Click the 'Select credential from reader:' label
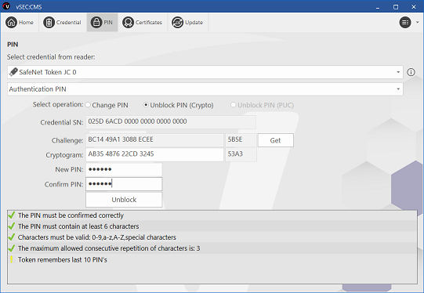Viewport: 424px width, 293px height. [51, 57]
